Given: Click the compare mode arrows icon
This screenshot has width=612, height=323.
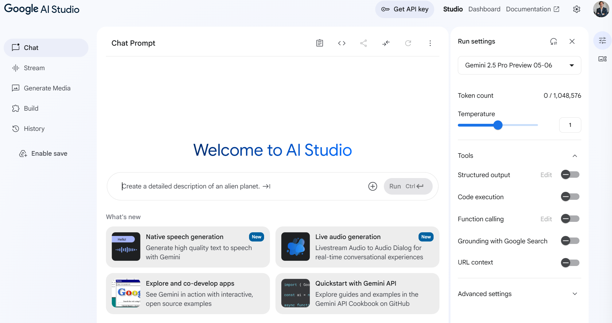Looking at the screenshot, I should tap(386, 43).
